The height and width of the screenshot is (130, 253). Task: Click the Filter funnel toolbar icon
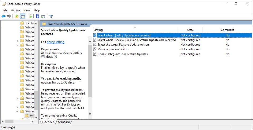coord(51,16)
